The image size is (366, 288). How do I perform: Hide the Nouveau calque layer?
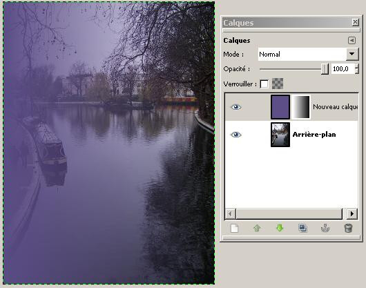235,107
